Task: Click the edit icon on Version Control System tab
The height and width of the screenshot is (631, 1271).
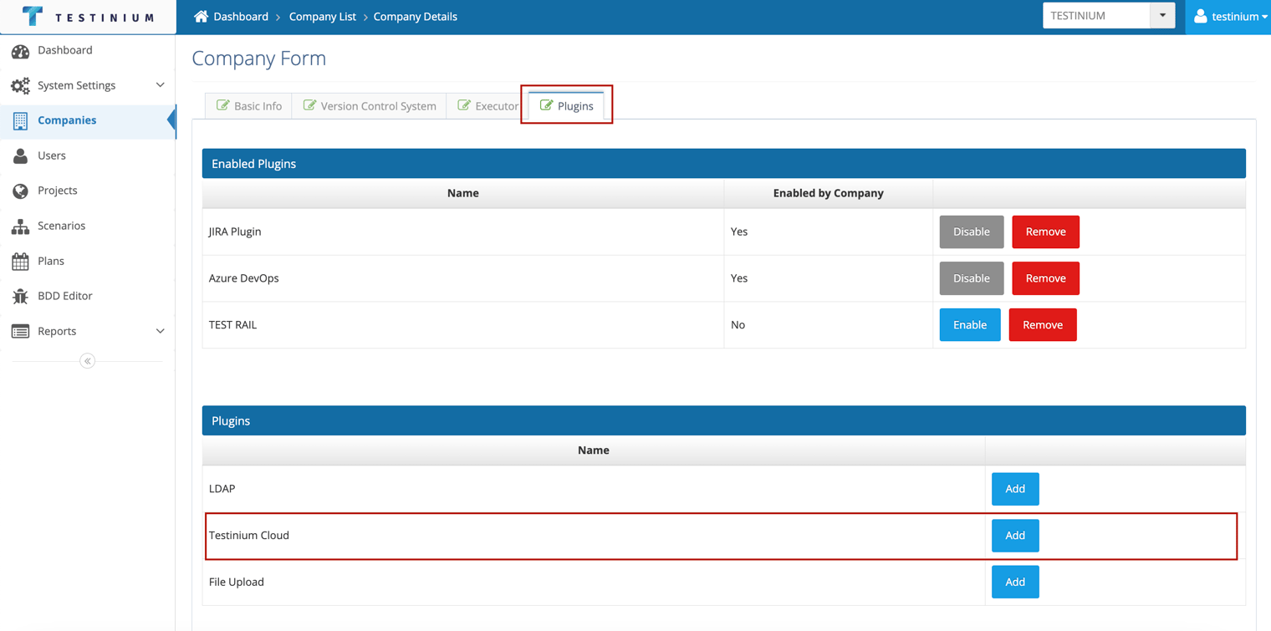Action: coord(309,105)
